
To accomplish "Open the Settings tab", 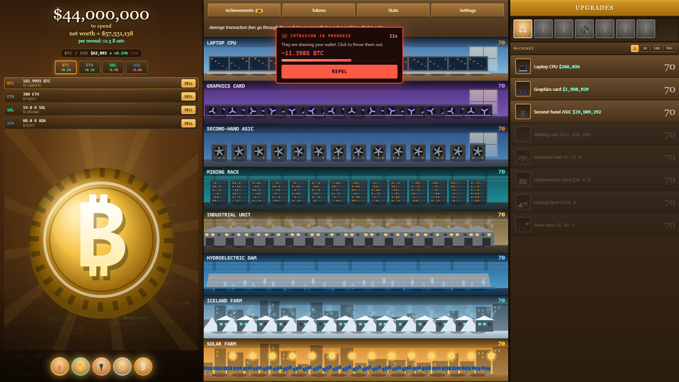I will coord(468,11).
